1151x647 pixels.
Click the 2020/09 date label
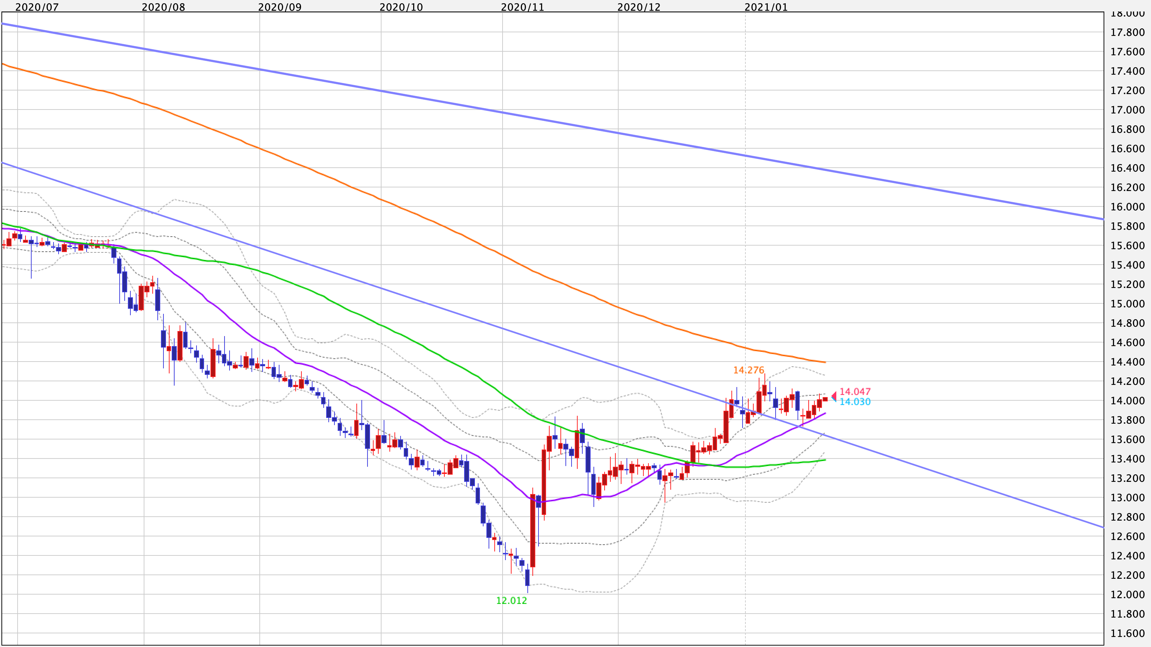point(280,7)
